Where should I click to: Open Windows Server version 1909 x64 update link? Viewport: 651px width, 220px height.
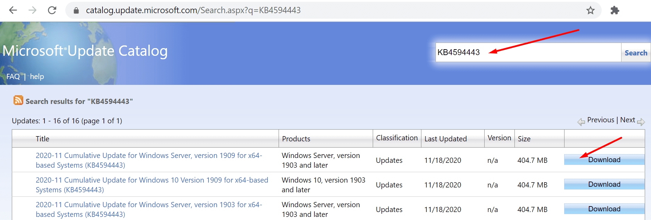tap(149, 160)
